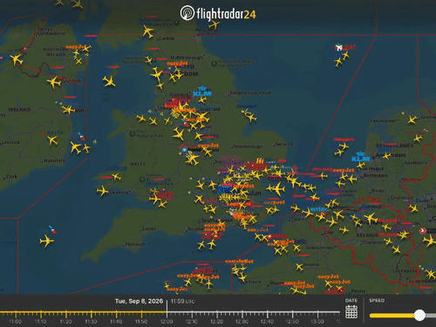This screenshot has width=436, height=327.
Task: Click the IRELAND country label
Action: 19,110
